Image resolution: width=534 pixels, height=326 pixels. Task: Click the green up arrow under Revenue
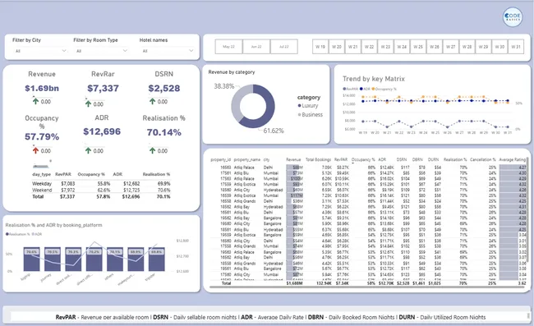point(35,101)
